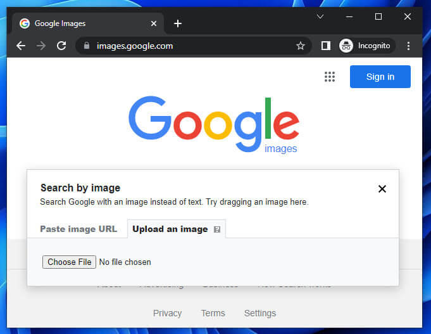Image resolution: width=431 pixels, height=334 pixels.
Task: Open the Google apps grid
Action: click(x=330, y=77)
